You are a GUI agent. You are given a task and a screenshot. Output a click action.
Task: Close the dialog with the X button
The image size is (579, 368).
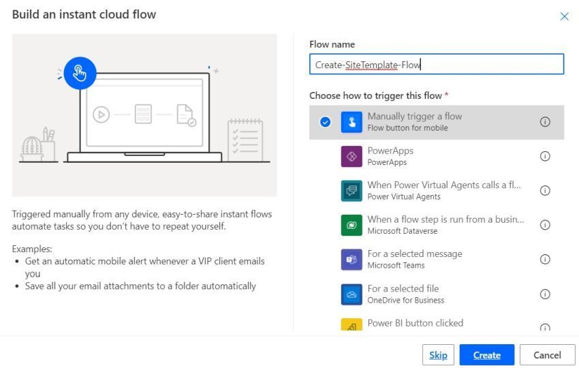[x=564, y=16]
